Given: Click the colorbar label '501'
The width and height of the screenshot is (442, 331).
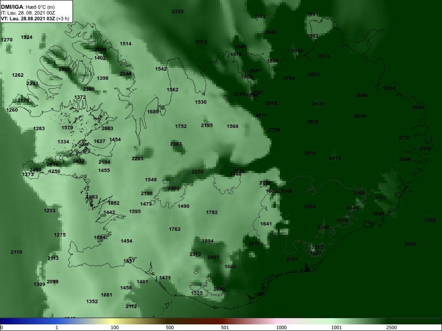Looking at the screenshot, I should [x=225, y=327].
